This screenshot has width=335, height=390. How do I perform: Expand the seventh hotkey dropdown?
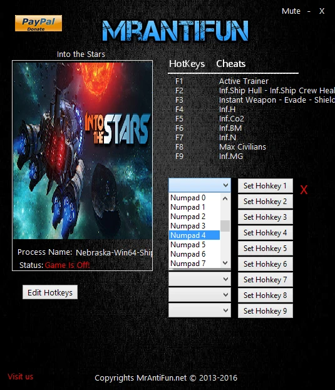click(x=200, y=279)
